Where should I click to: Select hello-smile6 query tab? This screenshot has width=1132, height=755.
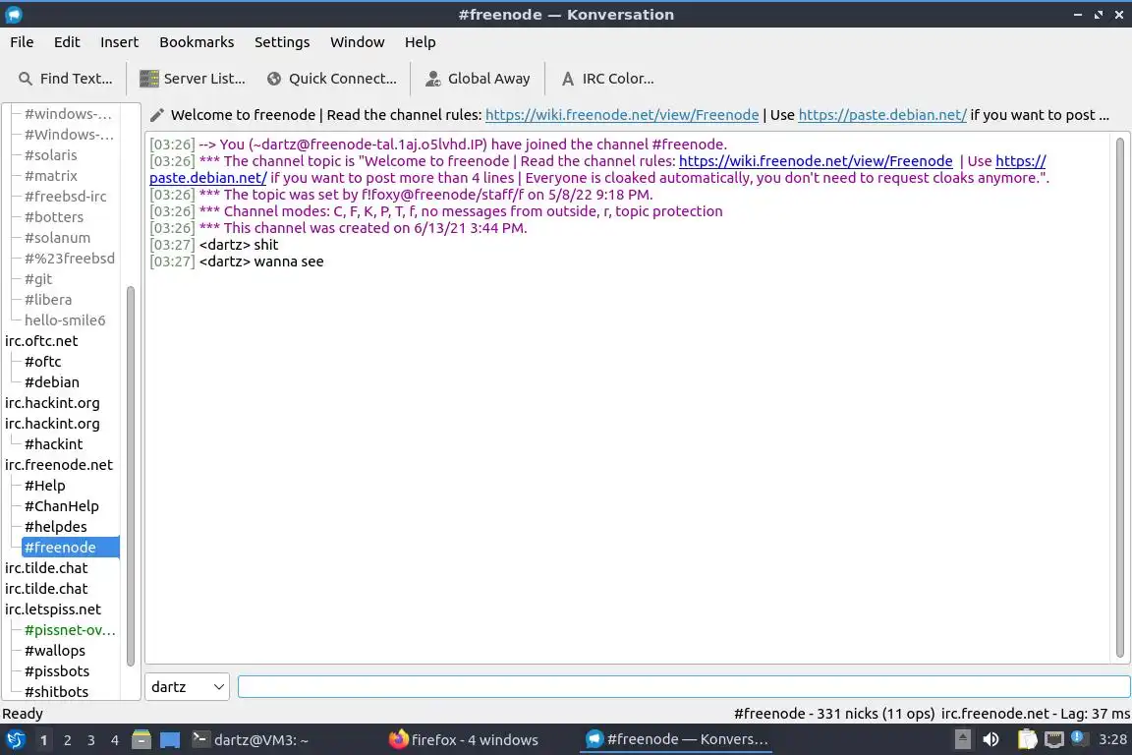coord(64,320)
